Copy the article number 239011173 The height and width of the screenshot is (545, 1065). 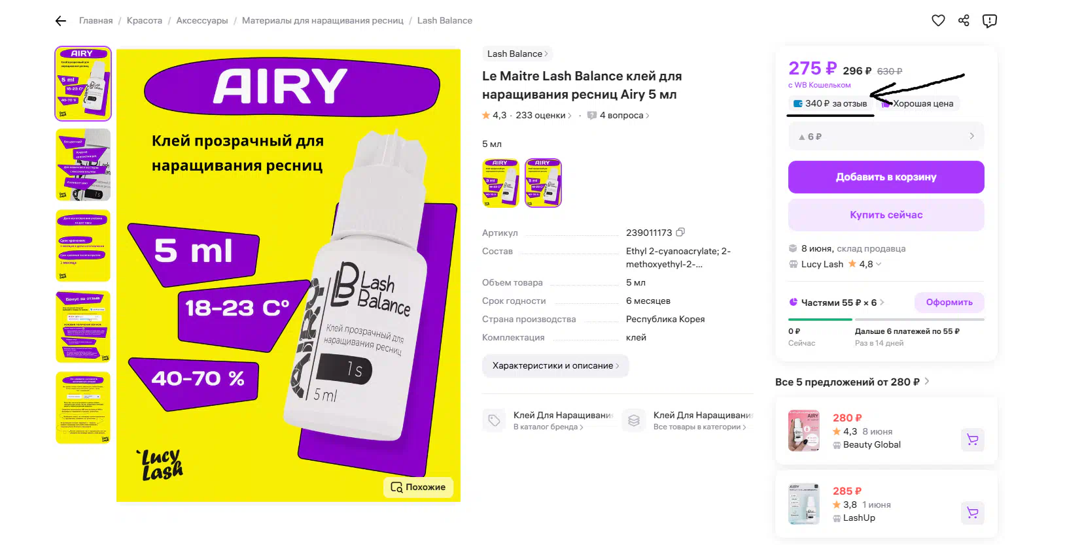680,232
